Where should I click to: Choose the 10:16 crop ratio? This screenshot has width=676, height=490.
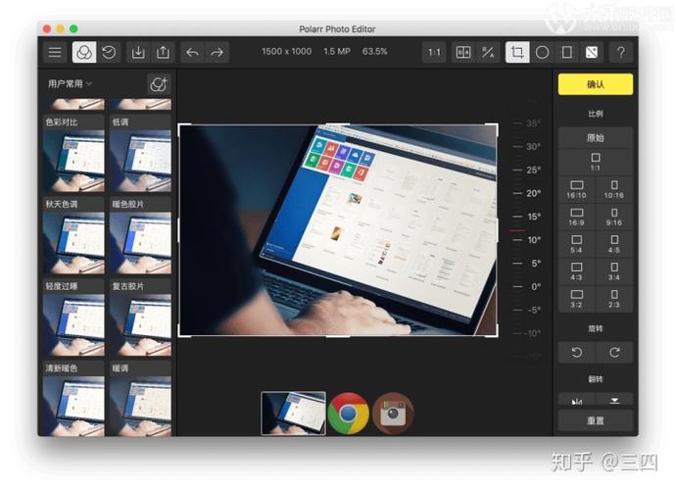614,190
